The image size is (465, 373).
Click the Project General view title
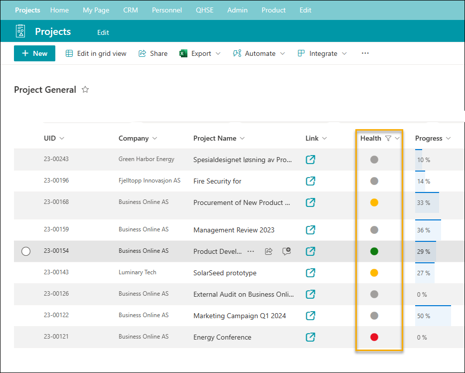pyautogui.click(x=45, y=90)
